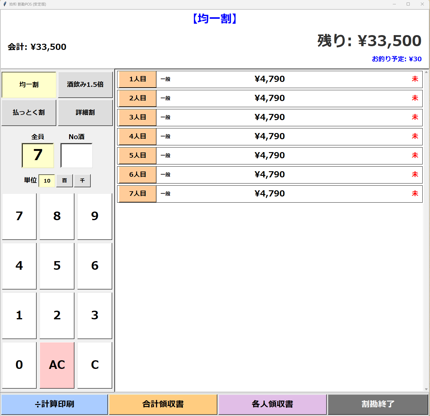Switch to 酒飲み1.5倍 split mode
The width and height of the screenshot is (430, 416).
pos(85,85)
